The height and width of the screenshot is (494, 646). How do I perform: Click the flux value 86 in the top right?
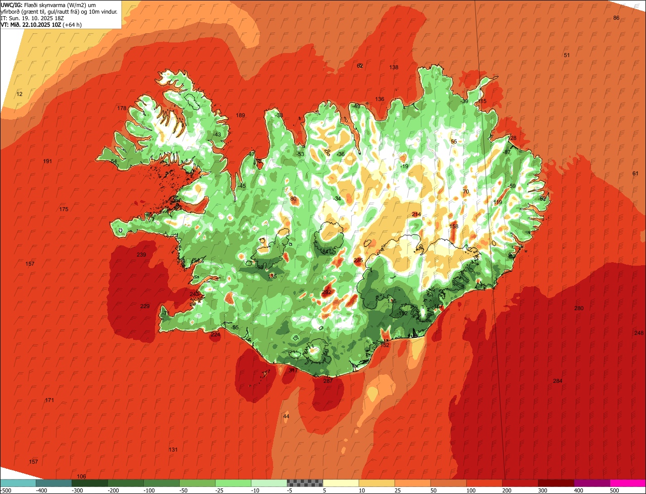click(x=616, y=18)
